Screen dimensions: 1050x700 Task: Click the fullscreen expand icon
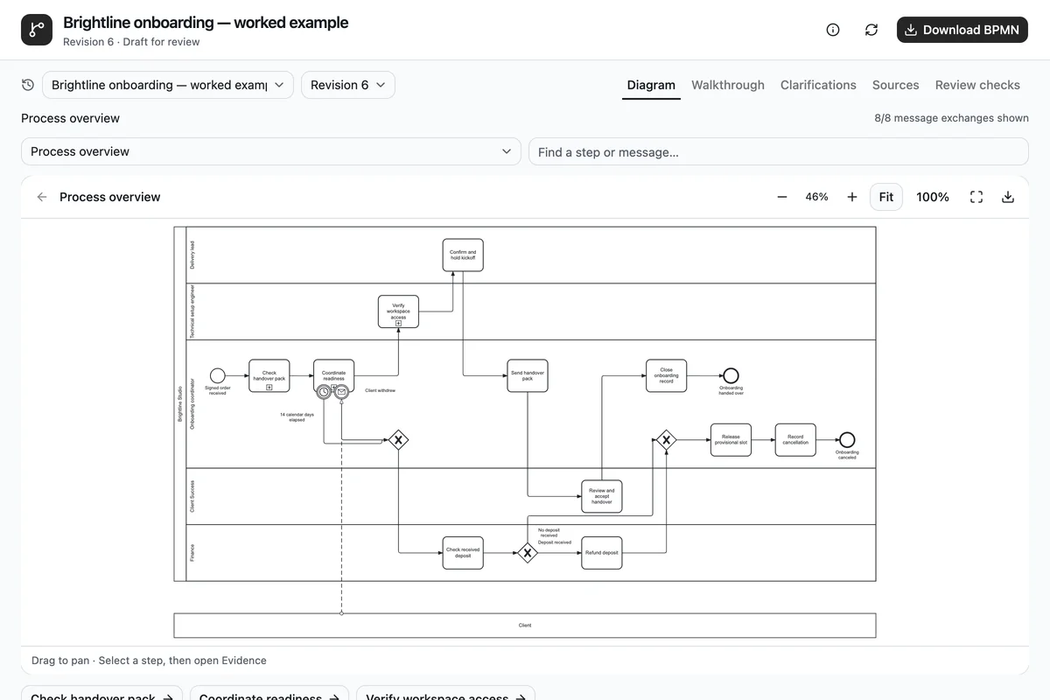pos(976,197)
